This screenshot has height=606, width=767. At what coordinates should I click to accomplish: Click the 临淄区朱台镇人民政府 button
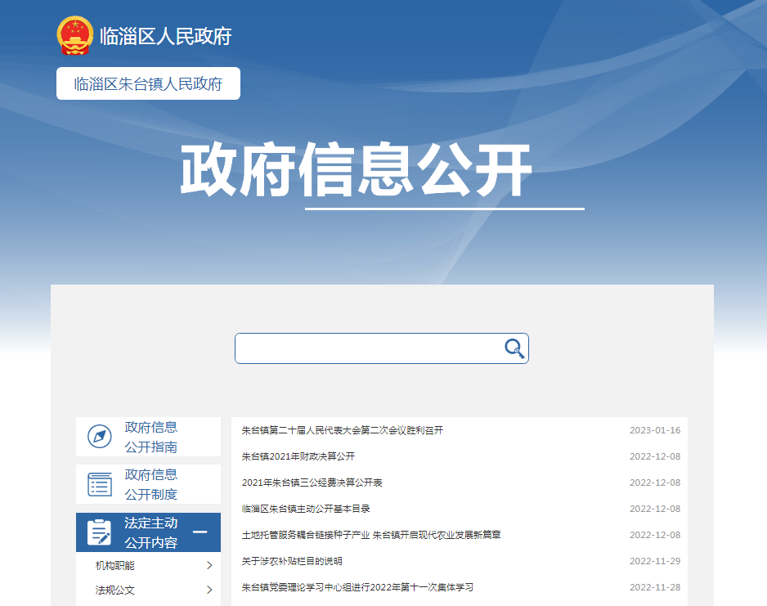(148, 83)
